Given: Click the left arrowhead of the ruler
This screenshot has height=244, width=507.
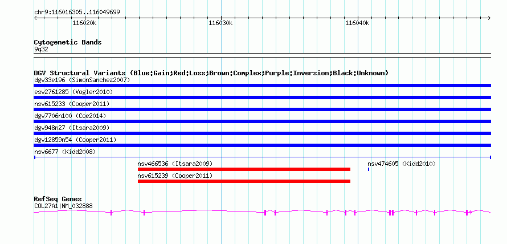Looking at the screenshot, I should pyautogui.click(x=35, y=18).
